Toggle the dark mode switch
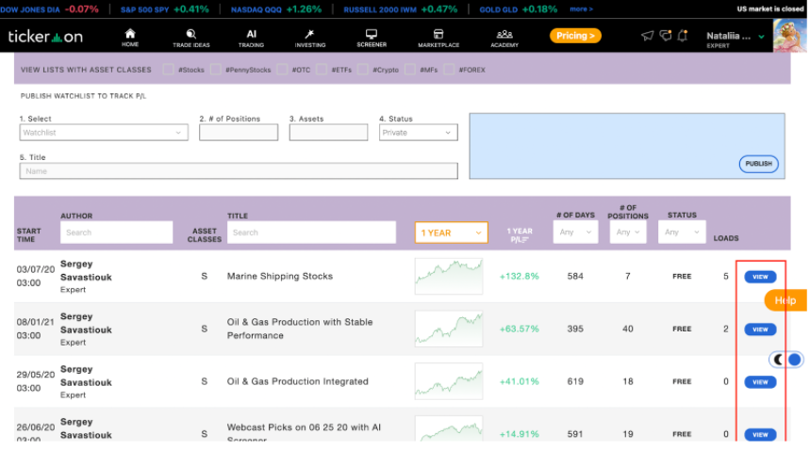 (785, 360)
